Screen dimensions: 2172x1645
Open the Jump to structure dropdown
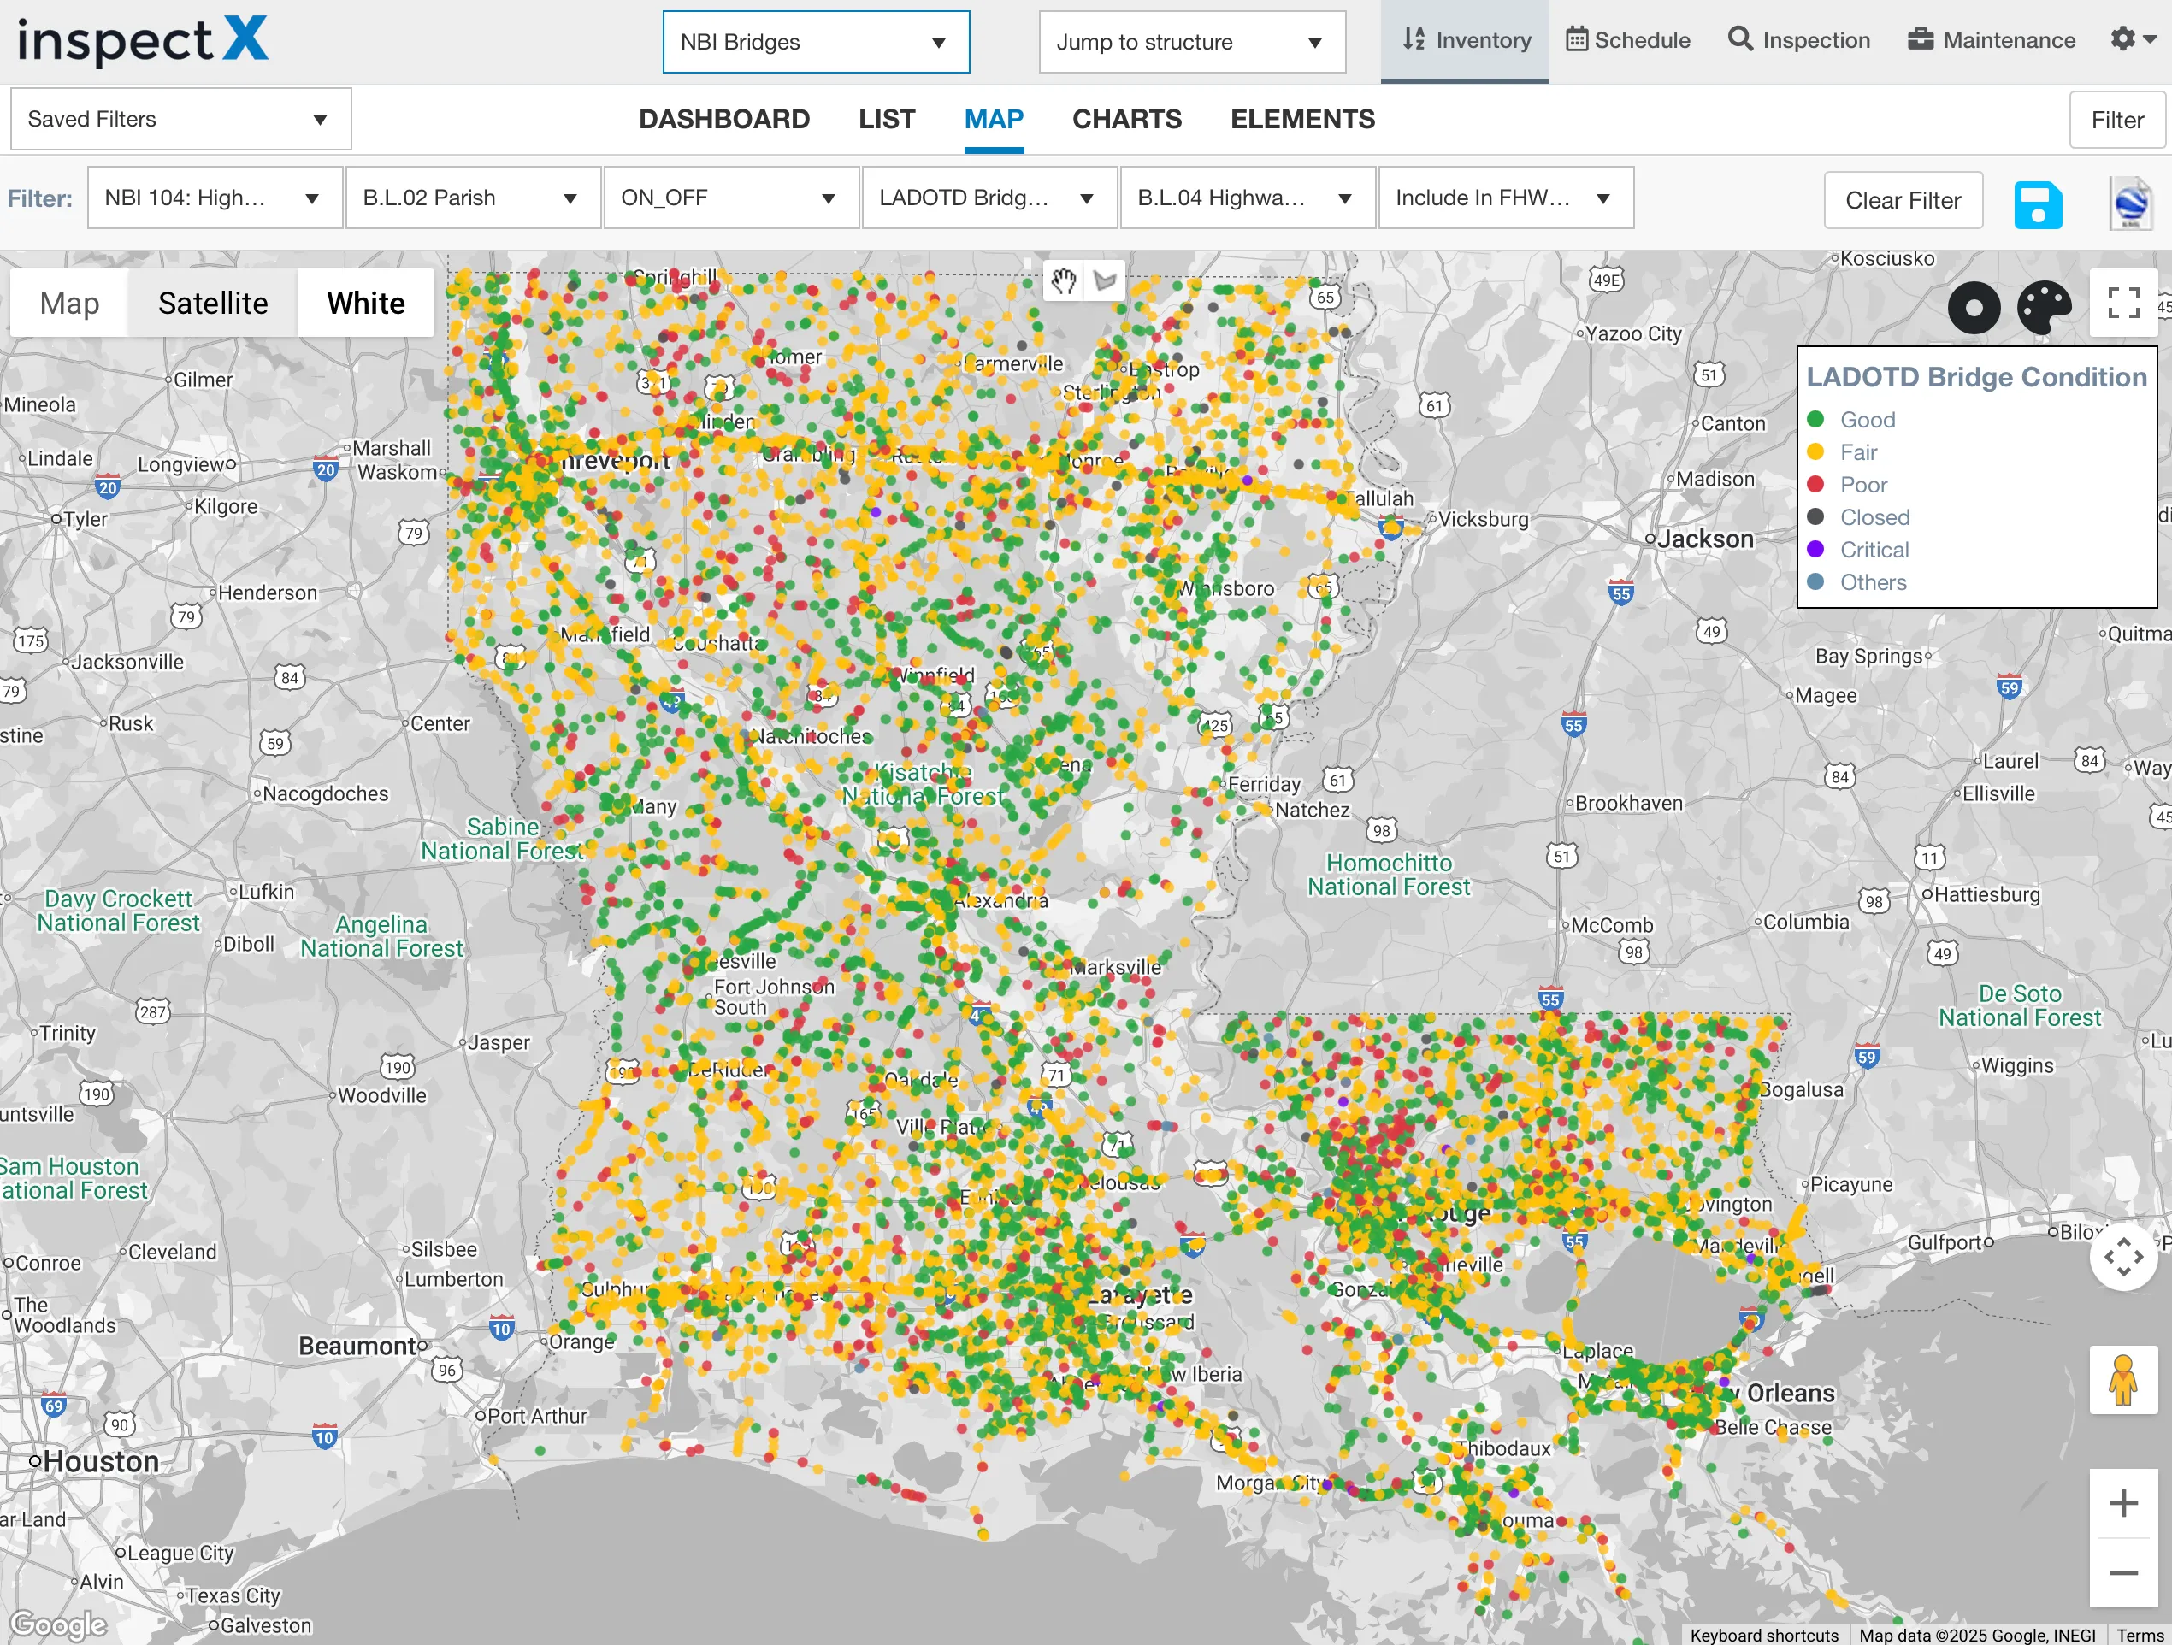[x=1191, y=42]
